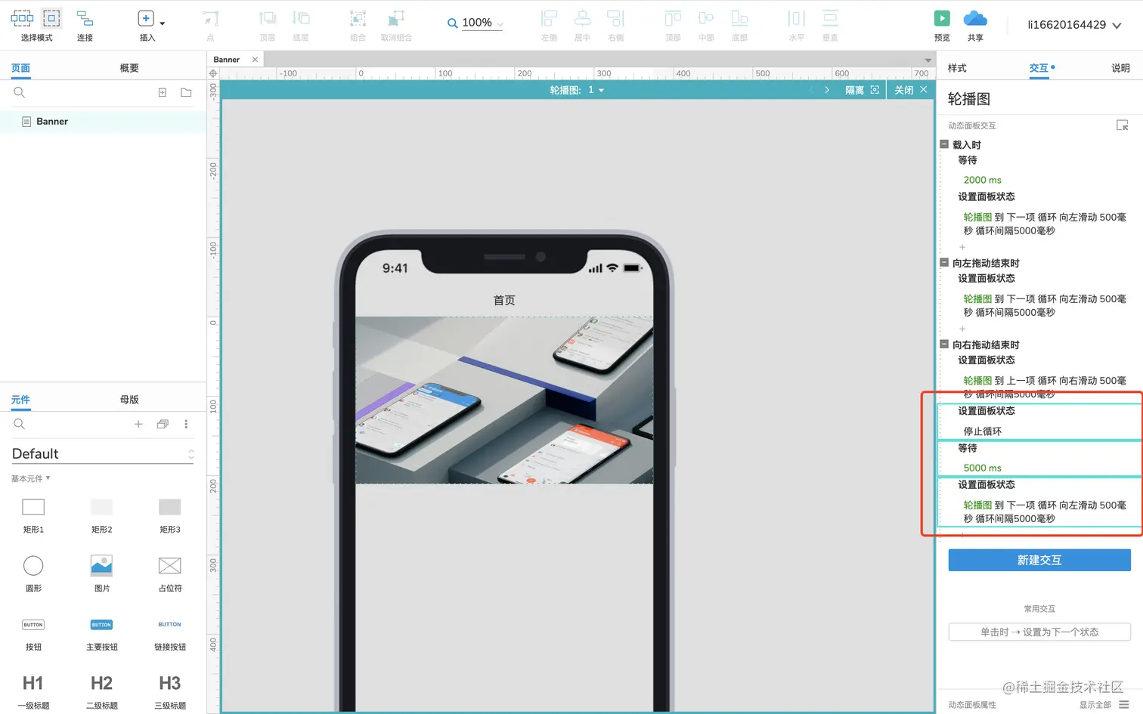Switch to the 说明 notes tab
This screenshot has height=714, width=1143.
pos(1120,68)
